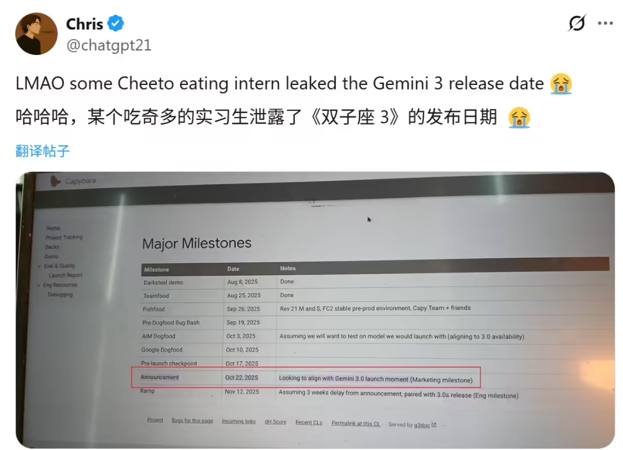Click the crying emoji after Chinese text
623x450 pixels.
click(x=519, y=118)
